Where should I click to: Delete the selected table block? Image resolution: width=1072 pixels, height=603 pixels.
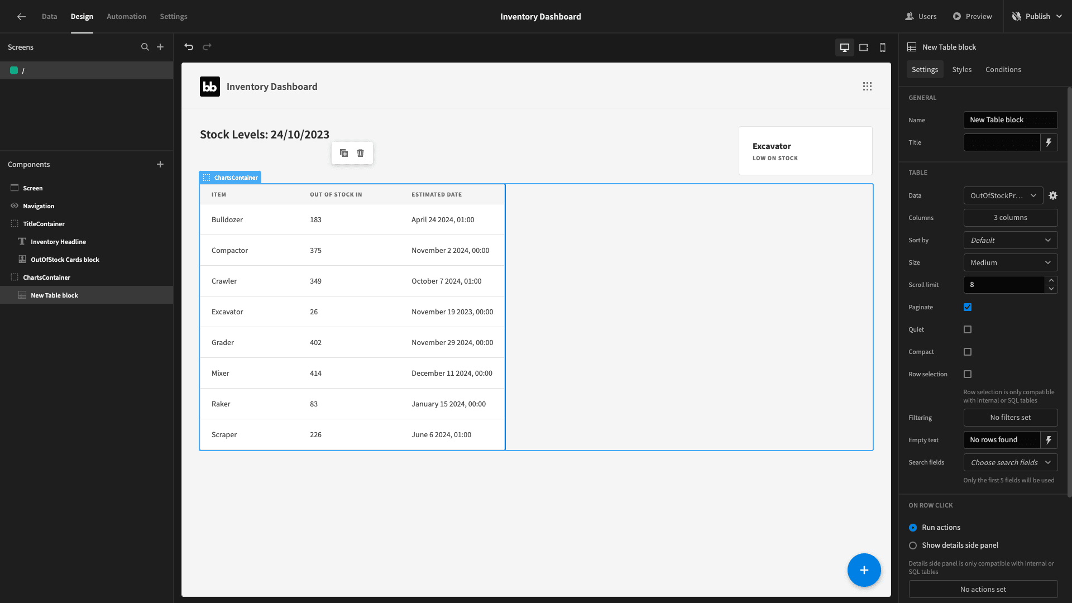(x=361, y=153)
